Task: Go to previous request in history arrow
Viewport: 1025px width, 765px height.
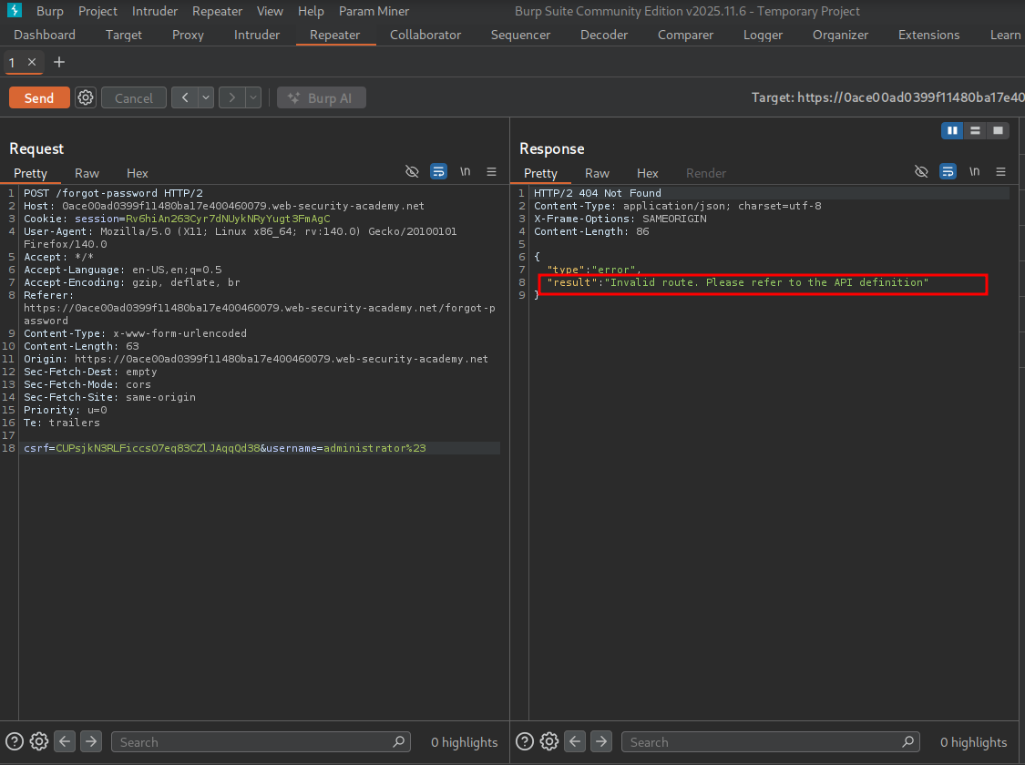Action: tap(185, 98)
